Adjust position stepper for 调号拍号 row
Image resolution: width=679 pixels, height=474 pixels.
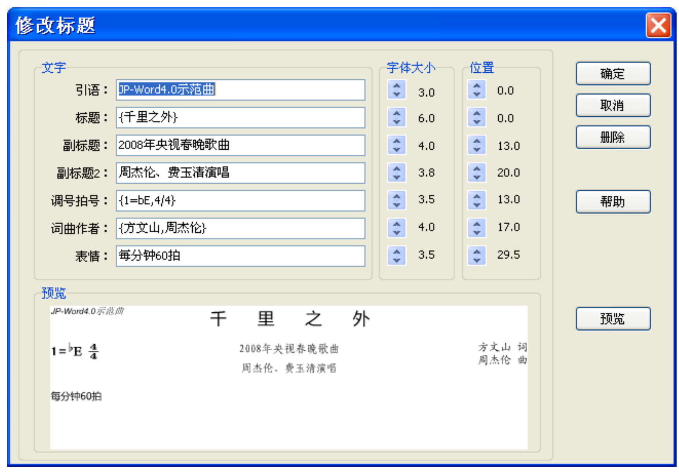tap(477, 200)
